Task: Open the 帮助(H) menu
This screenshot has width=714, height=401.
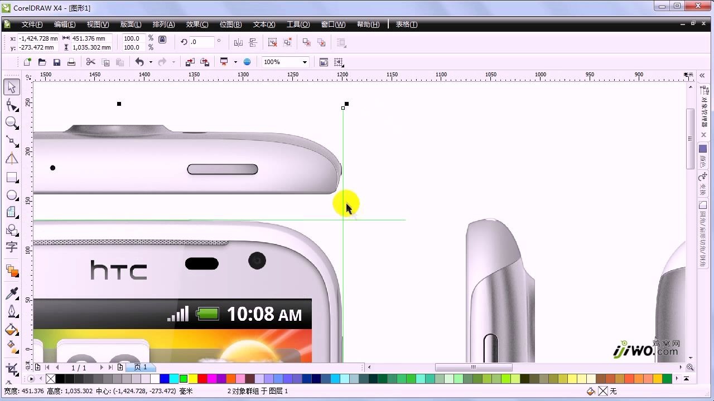Action: click(x=368, y=25)
